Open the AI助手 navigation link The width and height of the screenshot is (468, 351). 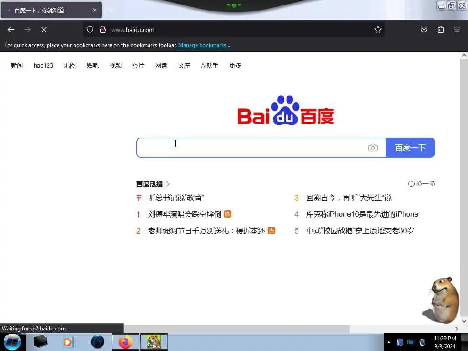[209, 65]
